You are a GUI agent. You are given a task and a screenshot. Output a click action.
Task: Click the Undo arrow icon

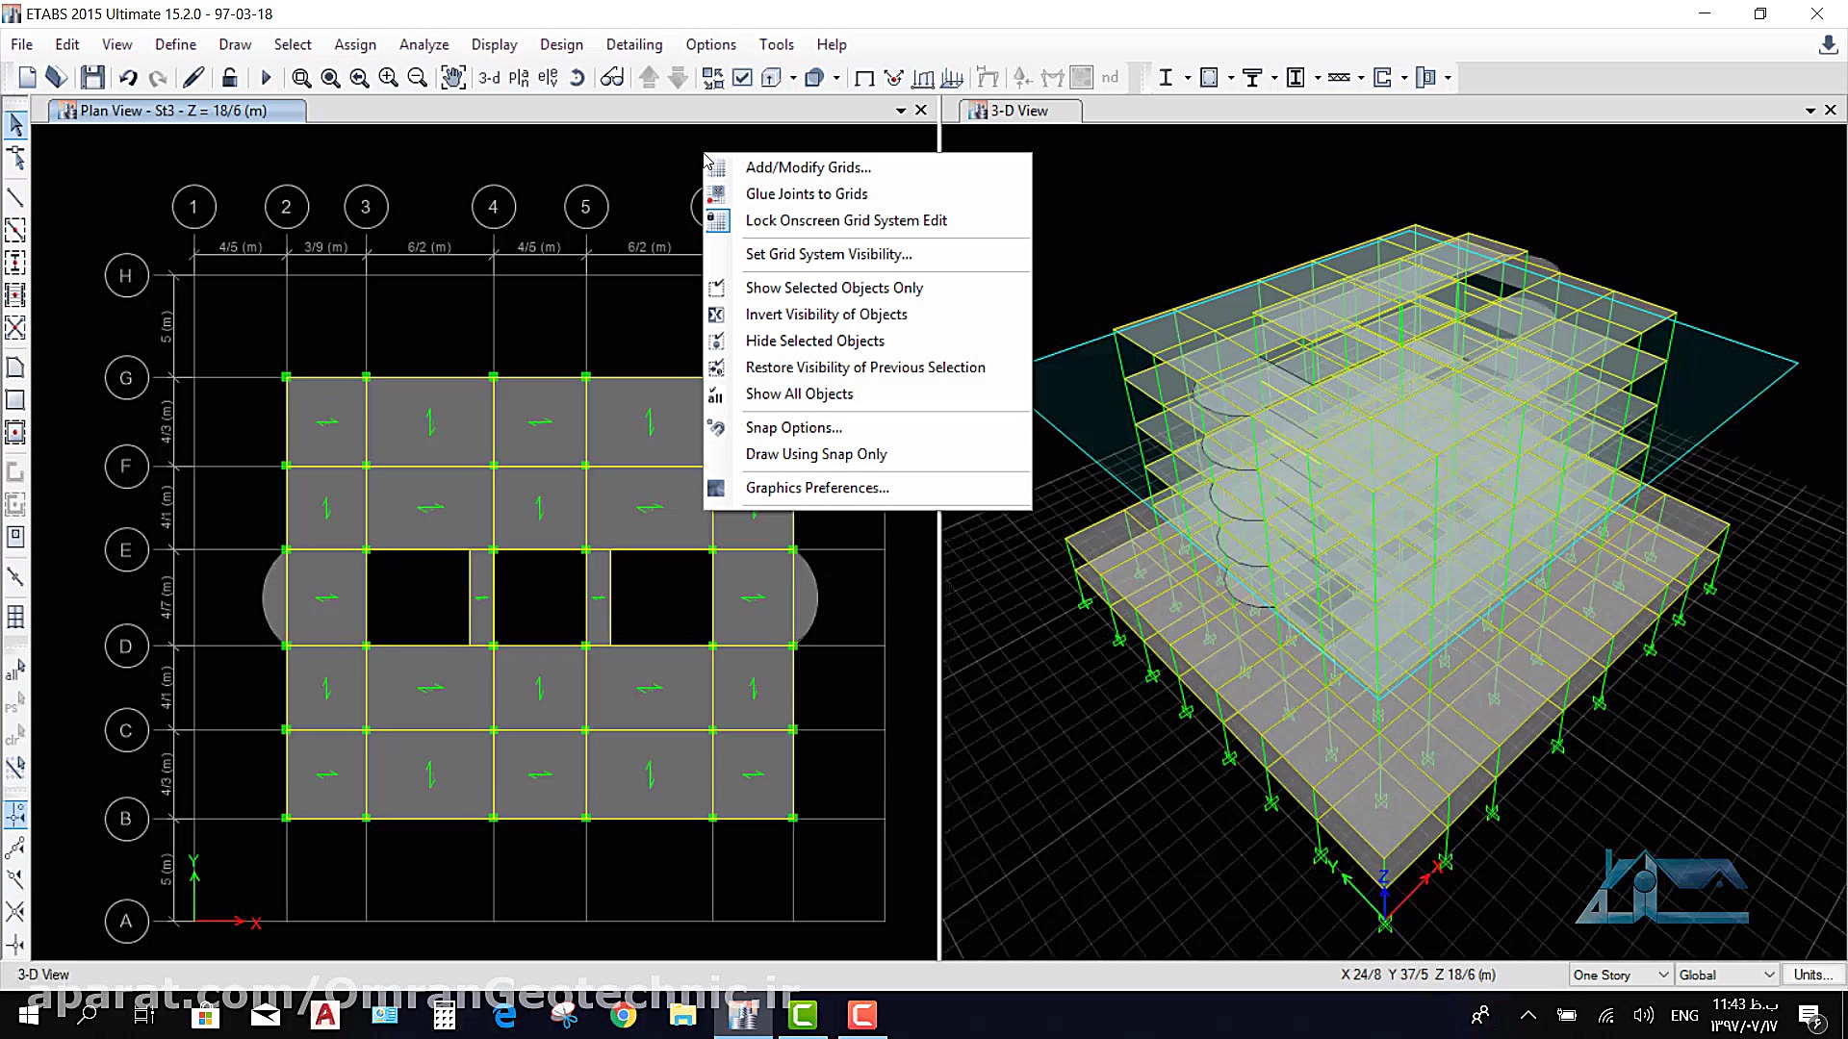pyautogui.click(x=128, y=78)
